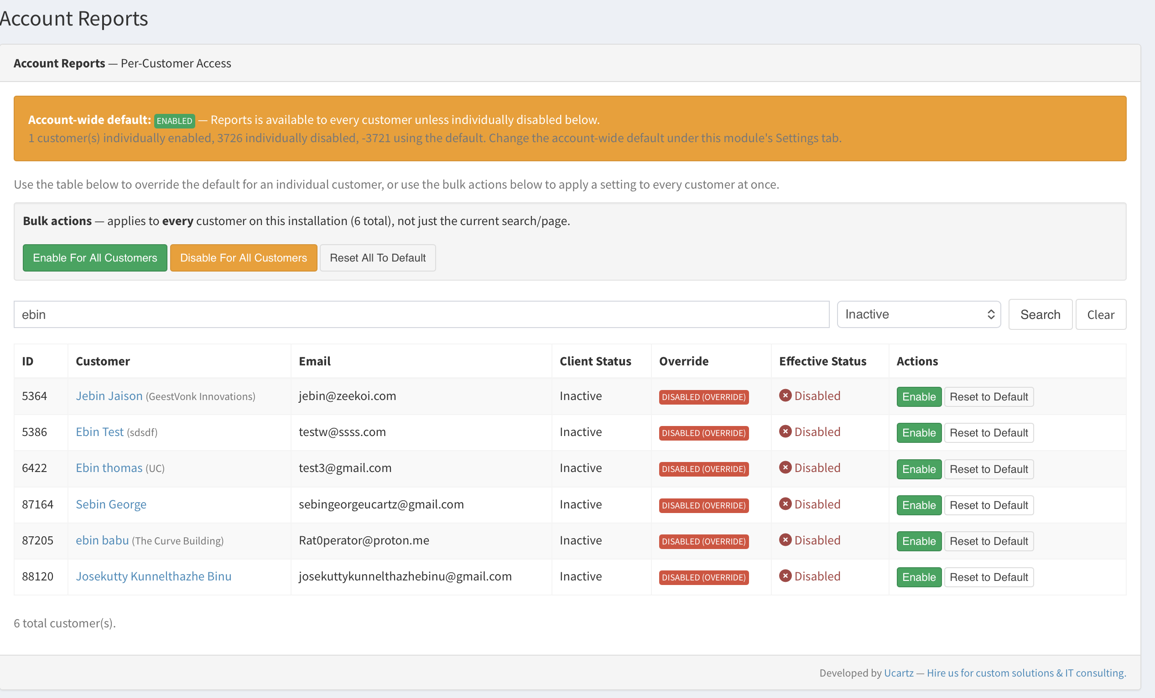Enable reports for Jebin Jaison

[919, 396]
